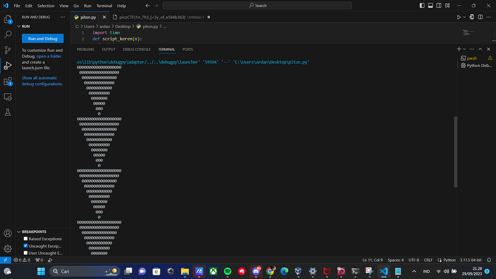This screenshot has height=279, width=496.
Task: Close the terminal panel
Action: tap(489, 49)
